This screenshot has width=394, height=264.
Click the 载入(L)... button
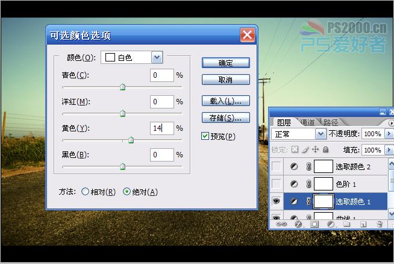(x=226, y=101)
